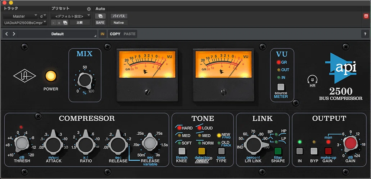
Task: Select next preset plus button
Action: point(59,23)
